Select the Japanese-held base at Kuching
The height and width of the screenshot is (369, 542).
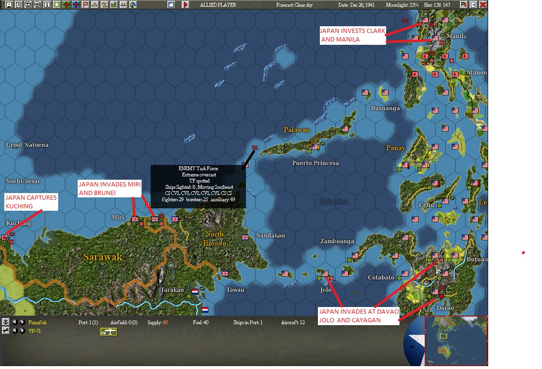pos(4,237)
